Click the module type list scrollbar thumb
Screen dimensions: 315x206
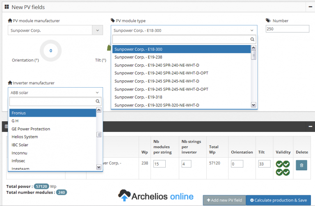(x=253, y=55)
